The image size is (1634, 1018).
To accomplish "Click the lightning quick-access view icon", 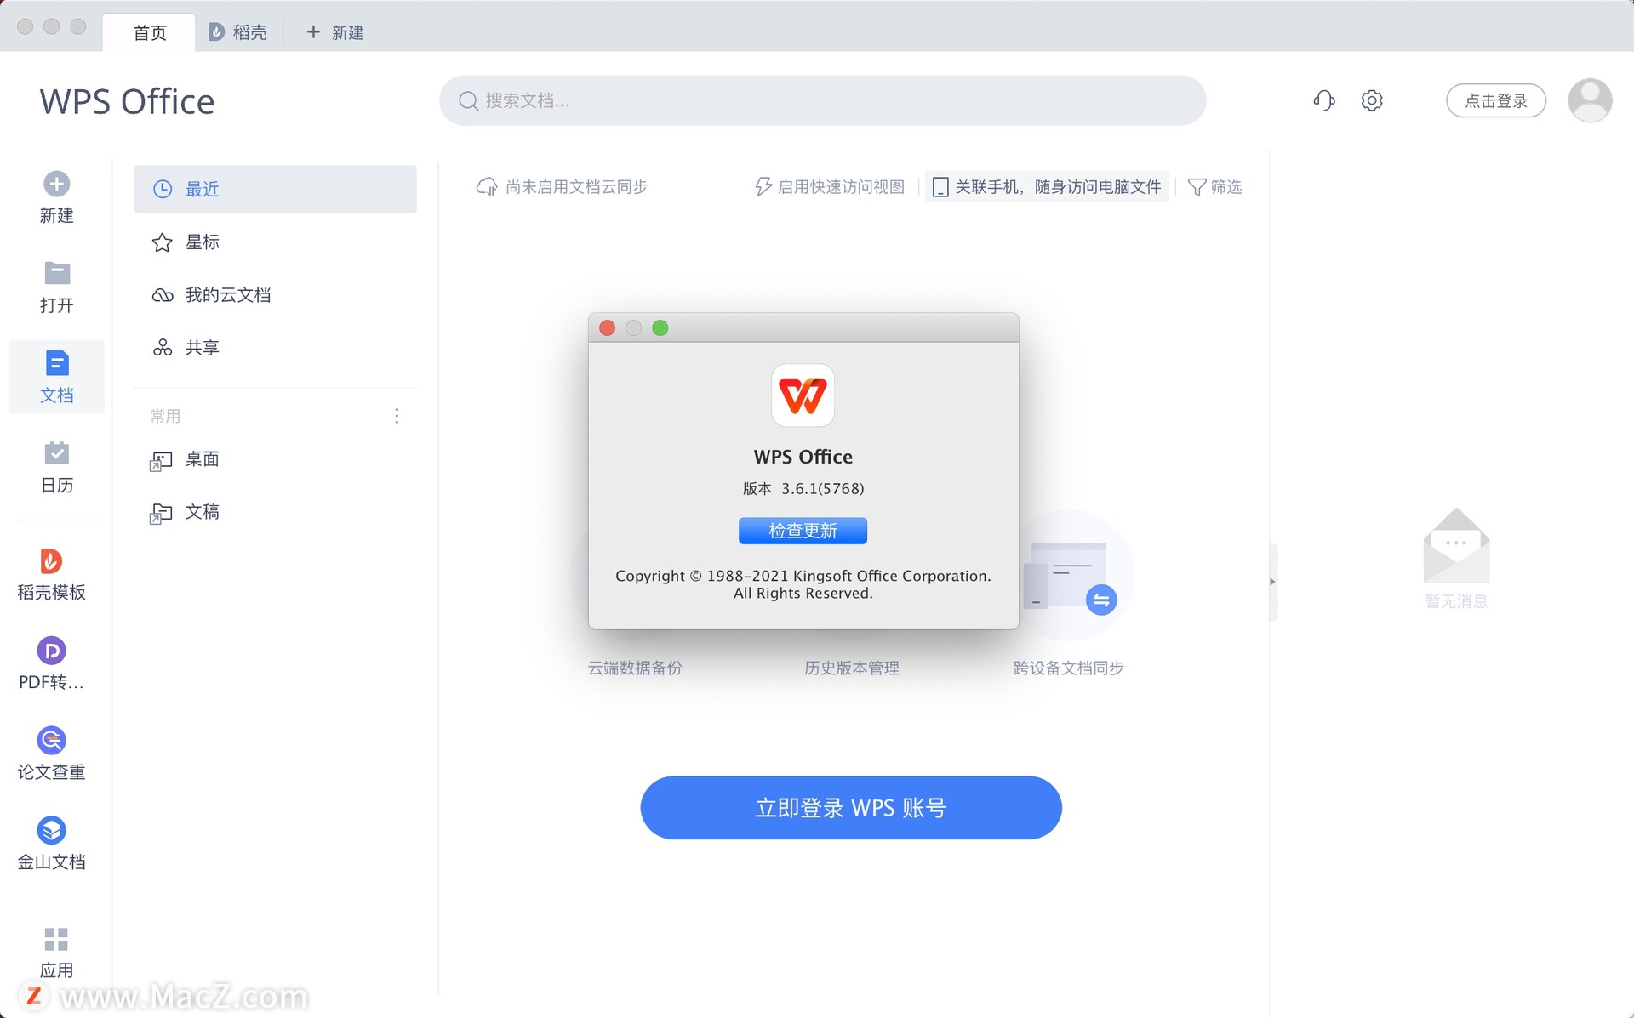I will (x=763, y=186).
